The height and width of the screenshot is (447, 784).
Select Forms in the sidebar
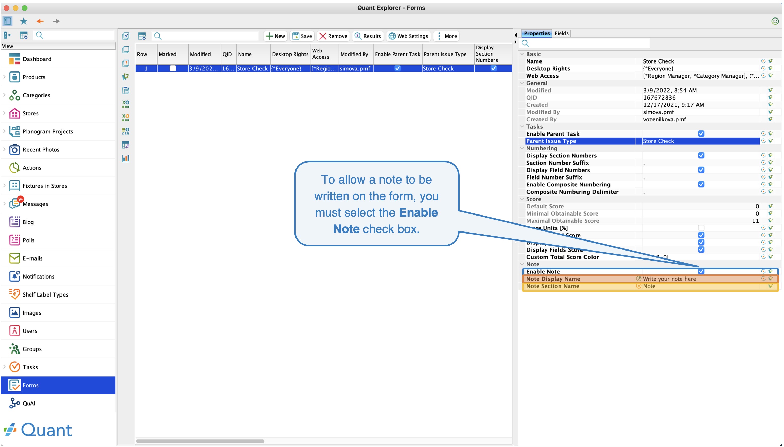[x=58, y=385]
